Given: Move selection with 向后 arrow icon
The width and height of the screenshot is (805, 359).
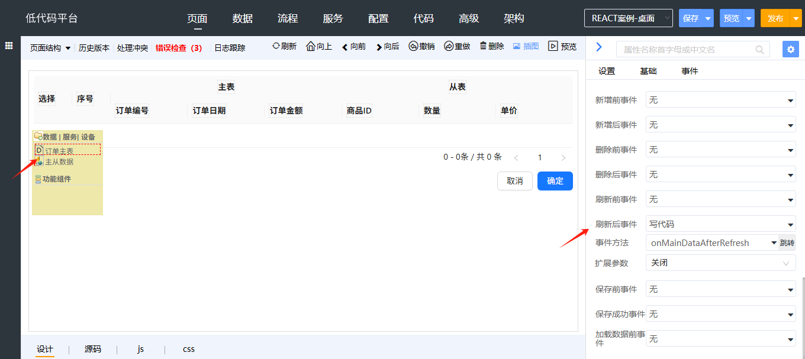Looking at the screenshot, I should click(x=388, y=46).
